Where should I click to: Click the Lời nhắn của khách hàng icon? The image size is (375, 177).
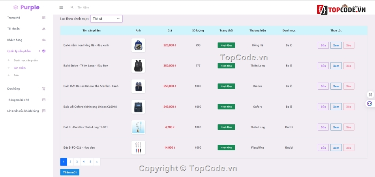pos(44,111)
